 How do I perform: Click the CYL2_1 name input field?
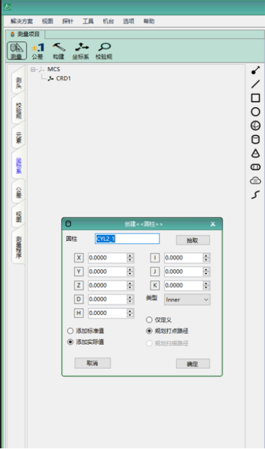pyautogui.click(x=128, y=239)
